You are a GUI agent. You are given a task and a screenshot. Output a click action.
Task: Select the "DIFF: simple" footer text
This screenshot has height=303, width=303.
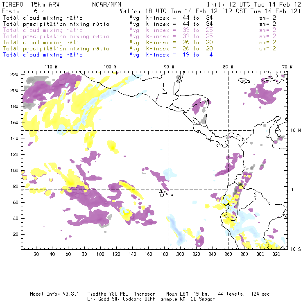click(x=158, y=299)
